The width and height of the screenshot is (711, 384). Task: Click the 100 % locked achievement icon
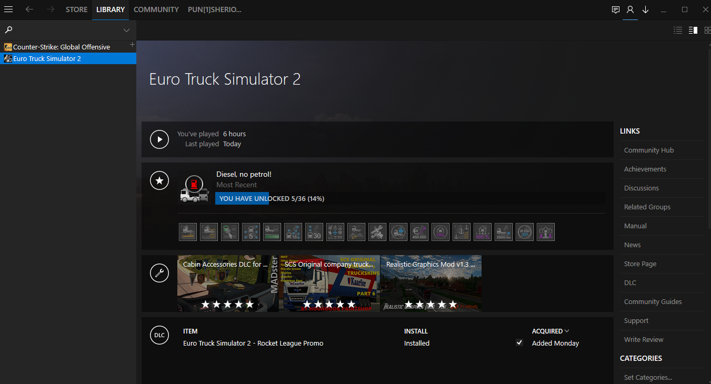483,232
